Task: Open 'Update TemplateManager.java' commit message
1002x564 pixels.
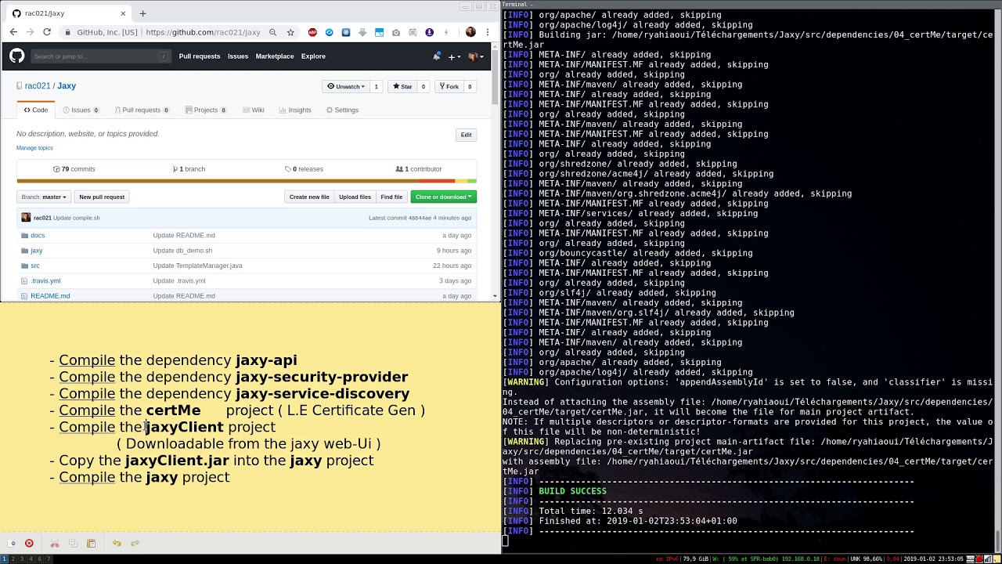Action: tap(197, 266)
